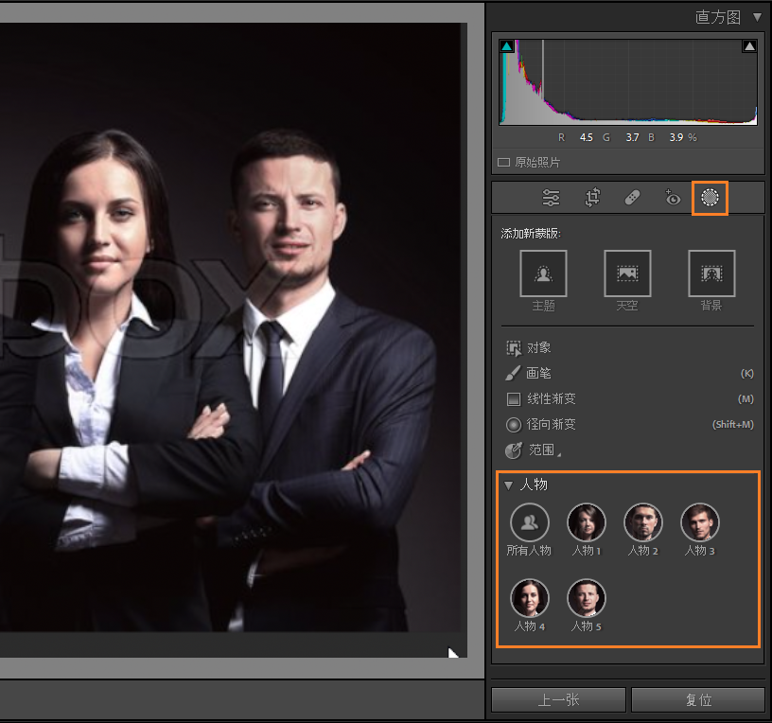Click the Reset (复位) button
Image resolution: width=772 pixels, height=723 pixels.
(x=698, y=700)
